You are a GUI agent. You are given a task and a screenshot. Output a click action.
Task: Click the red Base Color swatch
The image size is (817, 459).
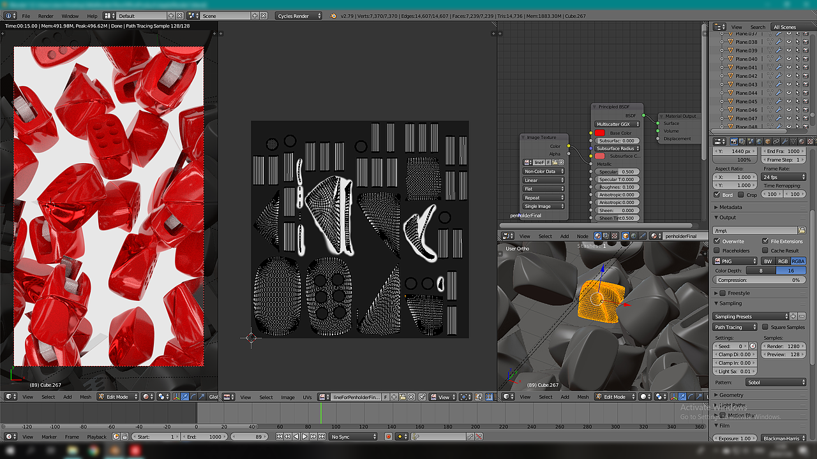(x=600, y=133)
